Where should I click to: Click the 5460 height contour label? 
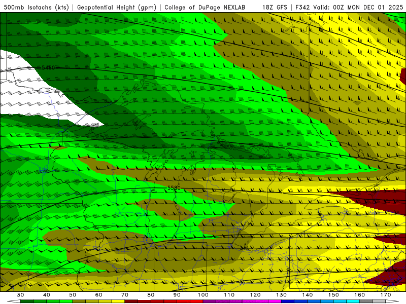coord(48,68)
